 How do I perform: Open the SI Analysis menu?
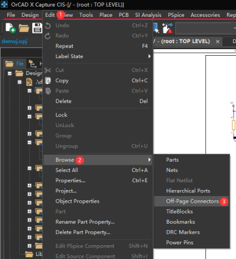(x=148, y=15)
